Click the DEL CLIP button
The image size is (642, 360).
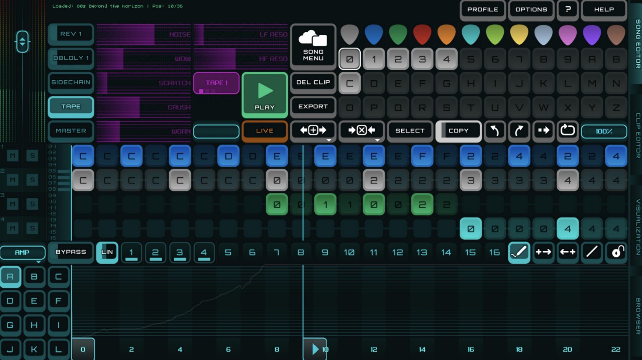pyautogui.click(x=313, y=82)
